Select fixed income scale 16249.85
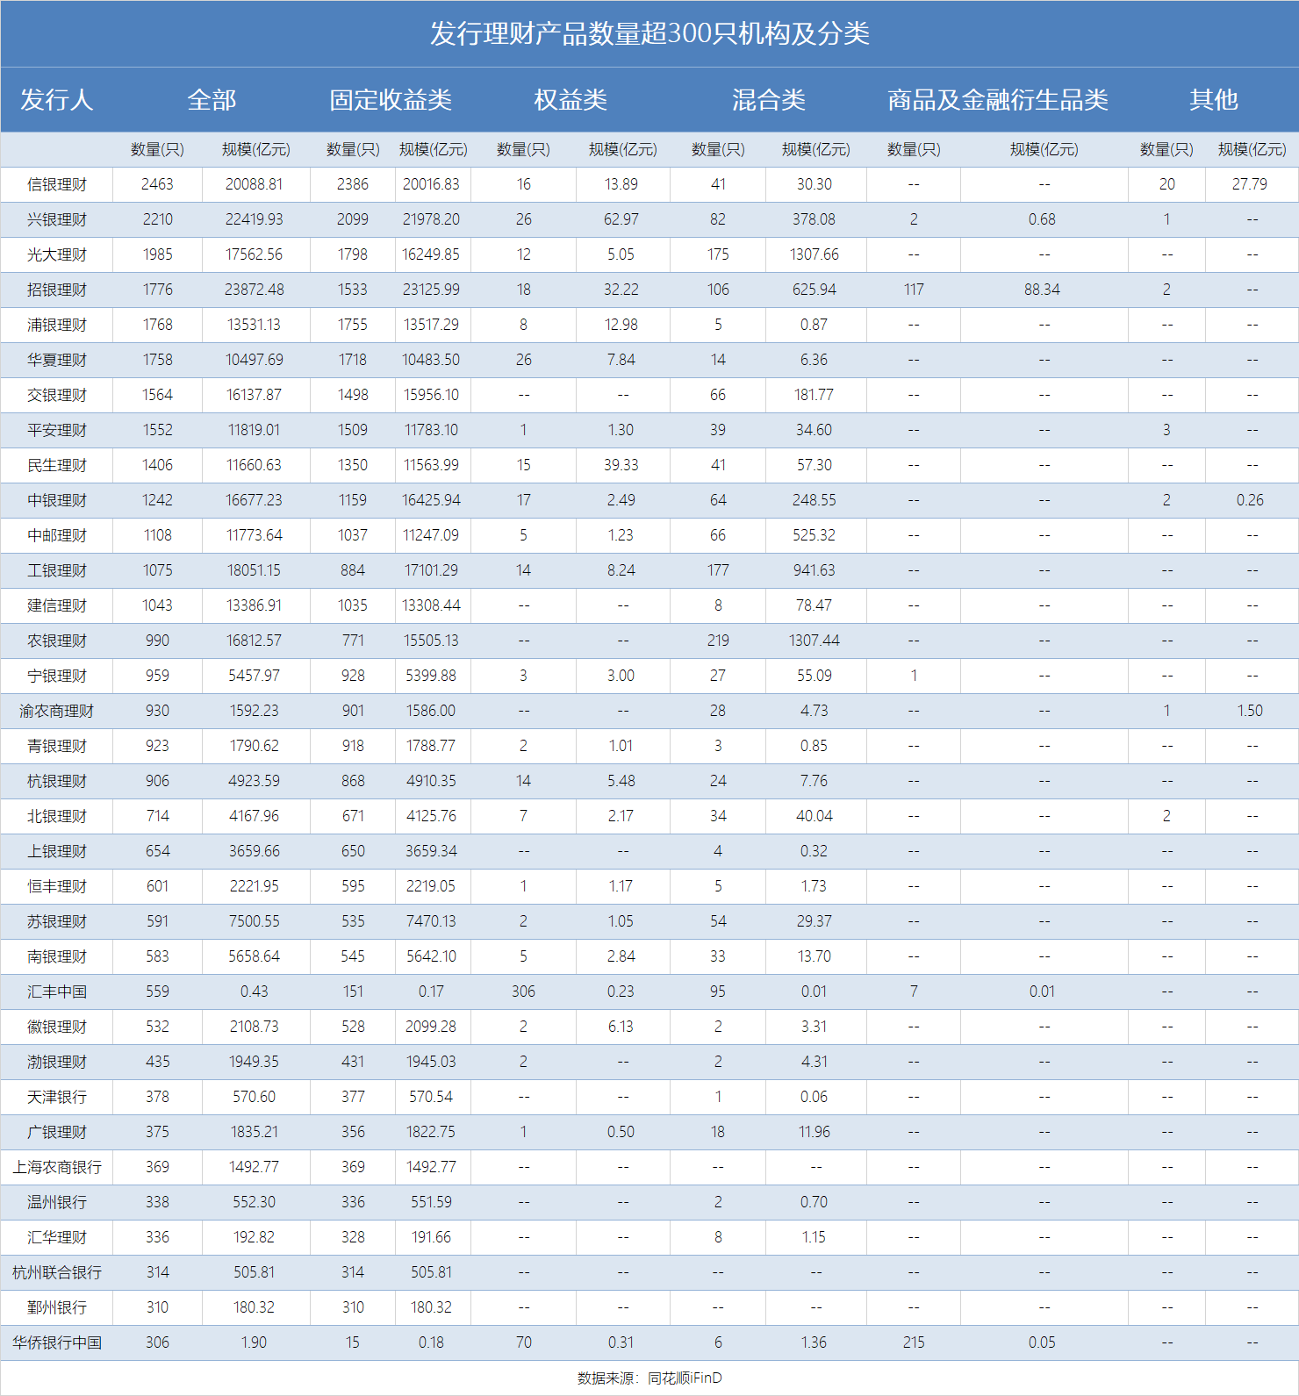 431,254
